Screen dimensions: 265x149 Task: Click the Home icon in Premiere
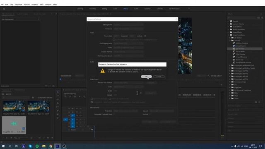[x=4, y=9]
